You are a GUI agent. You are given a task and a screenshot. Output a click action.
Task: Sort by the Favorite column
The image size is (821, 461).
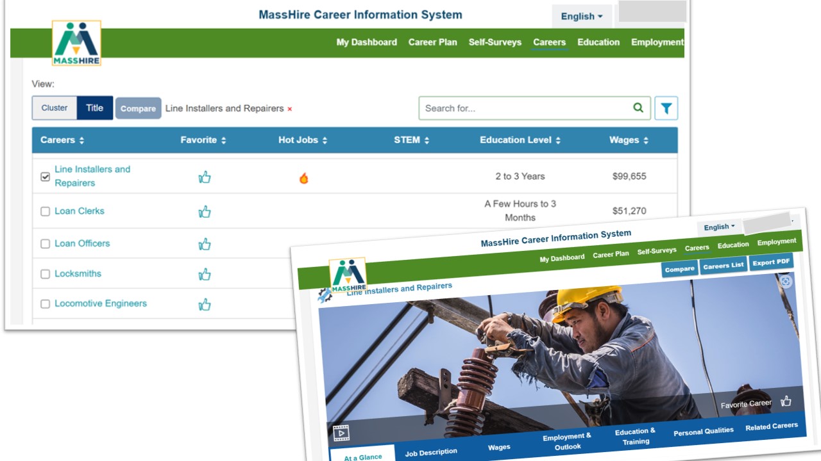pos(203,140)
